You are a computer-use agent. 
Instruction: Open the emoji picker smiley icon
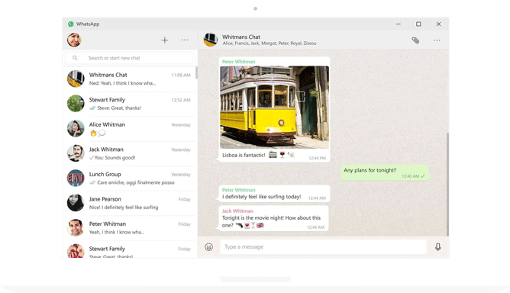click(x=209, y=246)
